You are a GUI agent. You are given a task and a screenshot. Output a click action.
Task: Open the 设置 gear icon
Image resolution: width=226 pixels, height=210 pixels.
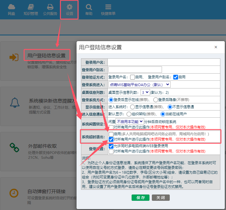point(69,7)
